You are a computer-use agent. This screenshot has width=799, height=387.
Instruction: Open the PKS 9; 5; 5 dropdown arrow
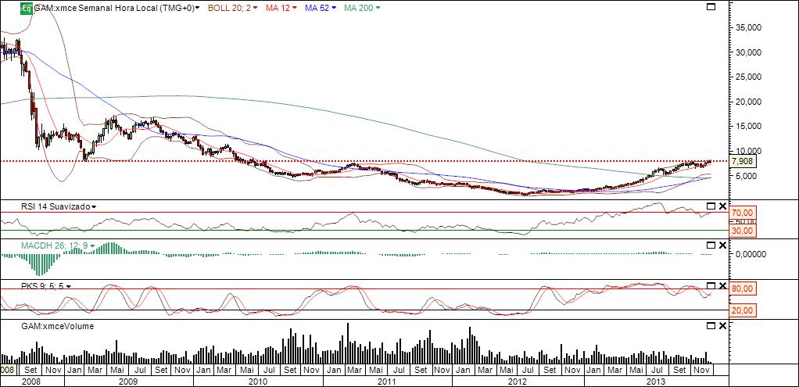click(68, 287)
